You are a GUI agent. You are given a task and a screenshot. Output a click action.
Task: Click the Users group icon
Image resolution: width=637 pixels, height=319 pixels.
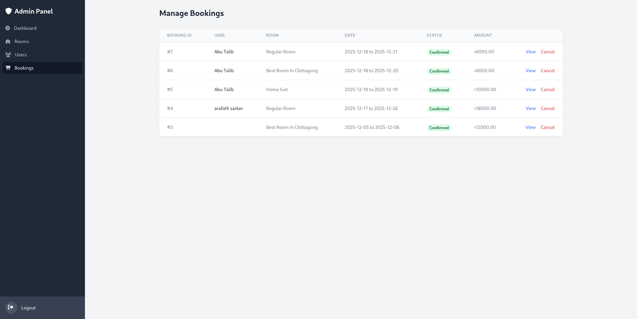[8, 55]
